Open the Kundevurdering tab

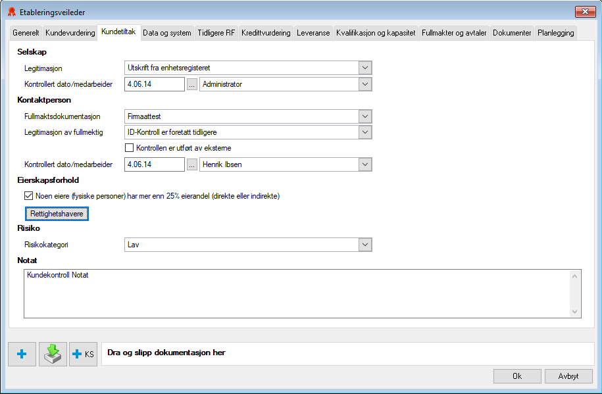(70, 33)
